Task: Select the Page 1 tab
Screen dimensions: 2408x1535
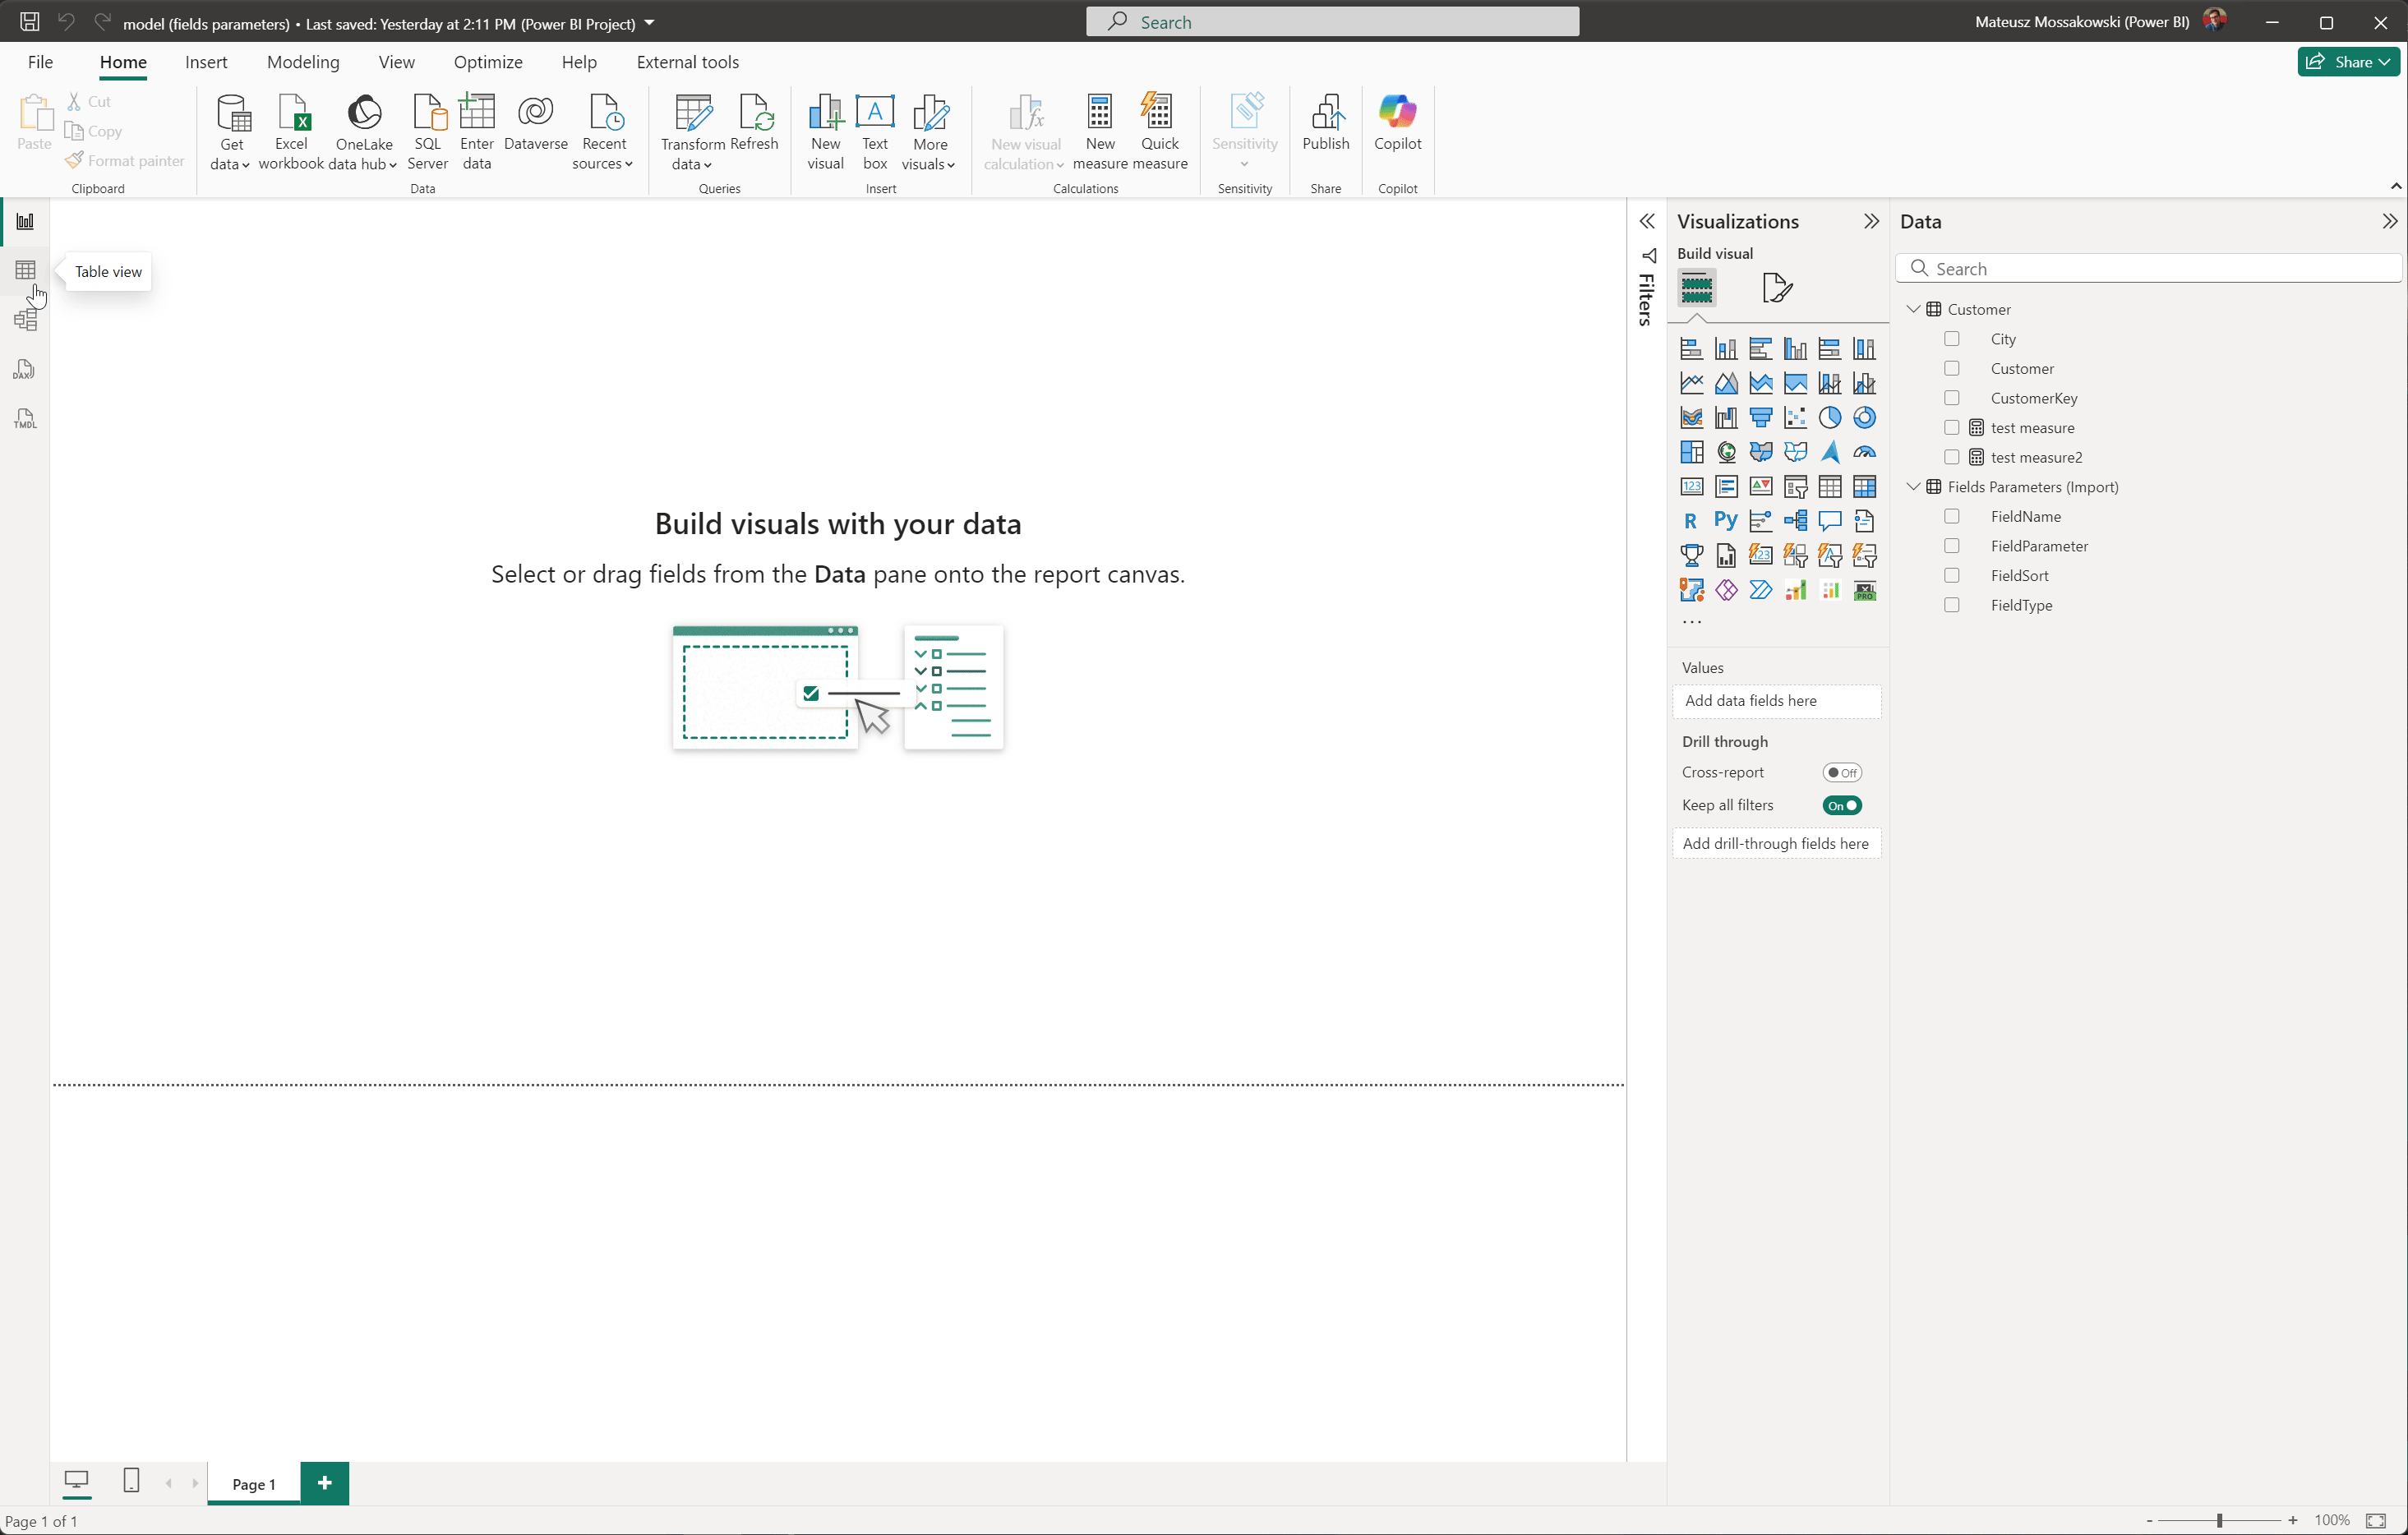Action: tap(254, 1484)
